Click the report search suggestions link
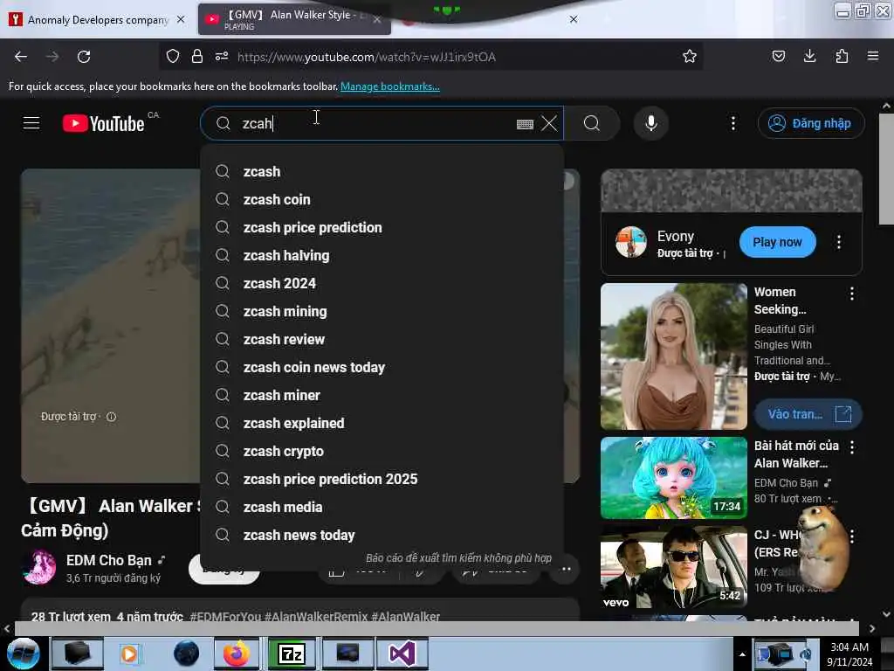 pos(459,558)
